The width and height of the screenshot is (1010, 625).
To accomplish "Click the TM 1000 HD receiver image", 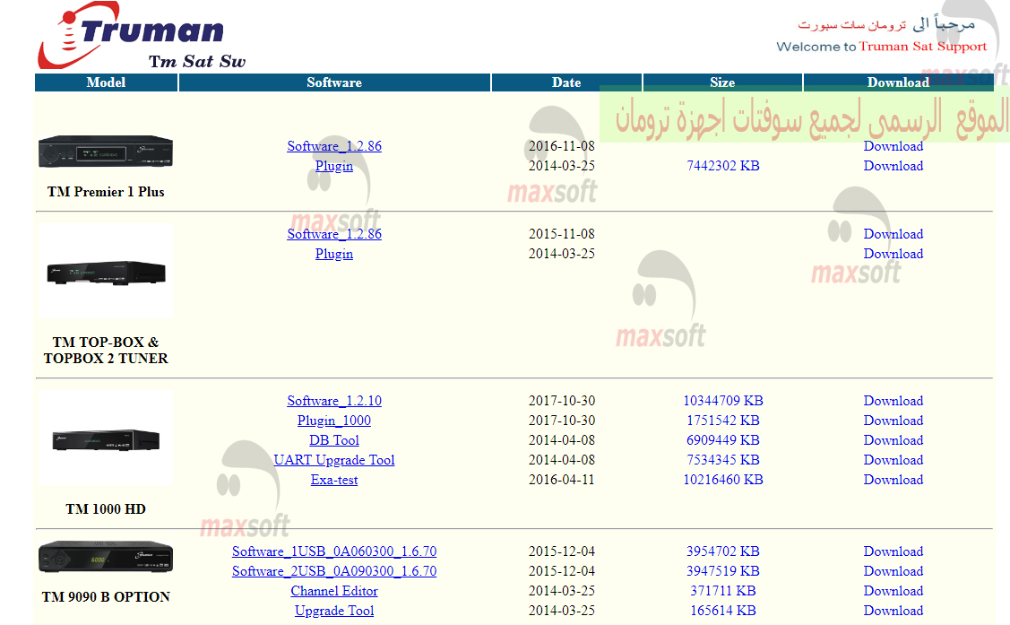I will pyautogui.click(x=105, y=438).
